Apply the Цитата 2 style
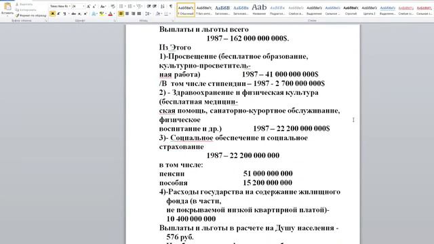This screenshot has height=244, width=434. click(369, 9)
